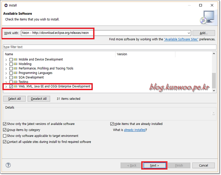Click the software list scrollbar up arrow
This screenshot has height=175, width=221.
click(x=214, y=54)
